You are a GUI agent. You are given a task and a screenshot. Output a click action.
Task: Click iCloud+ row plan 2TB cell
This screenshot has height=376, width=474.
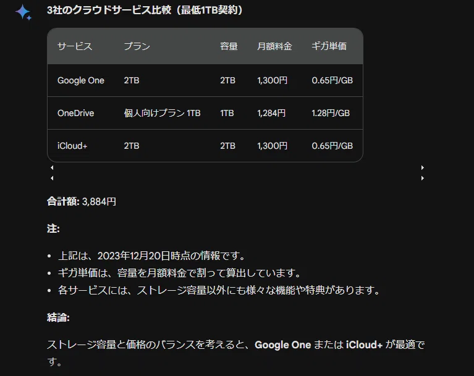[x=132, y=146]
